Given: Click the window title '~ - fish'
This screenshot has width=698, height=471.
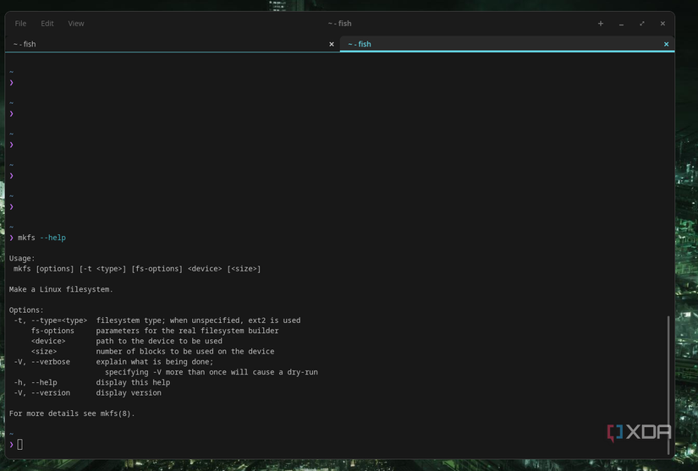Looking at the screenshot, I should (x=339, y=24).
